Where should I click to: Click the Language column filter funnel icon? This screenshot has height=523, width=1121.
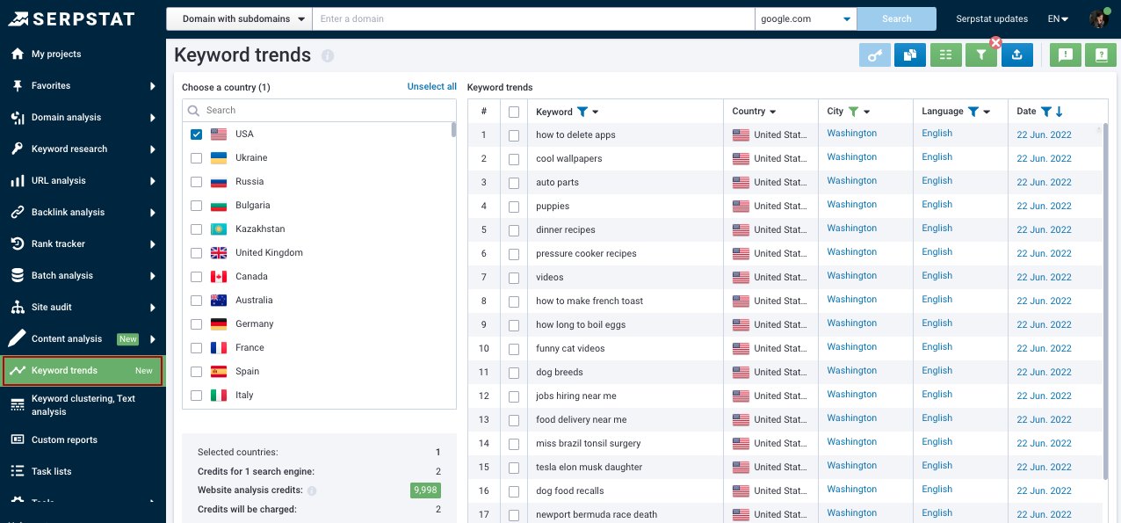click(x=973, y=112)
